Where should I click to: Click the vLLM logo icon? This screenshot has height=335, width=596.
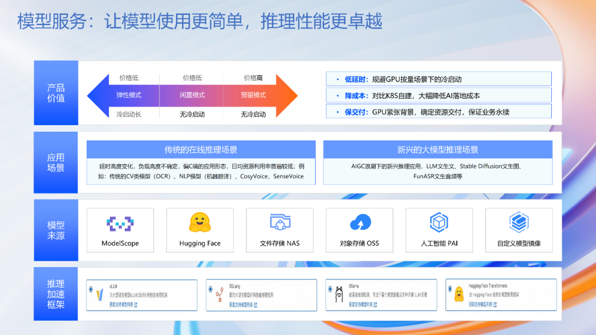pos(99,295)
